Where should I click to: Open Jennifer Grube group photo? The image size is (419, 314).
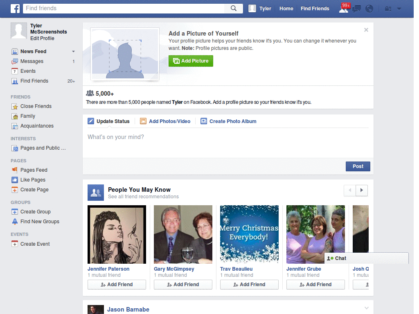pos(315,234)
